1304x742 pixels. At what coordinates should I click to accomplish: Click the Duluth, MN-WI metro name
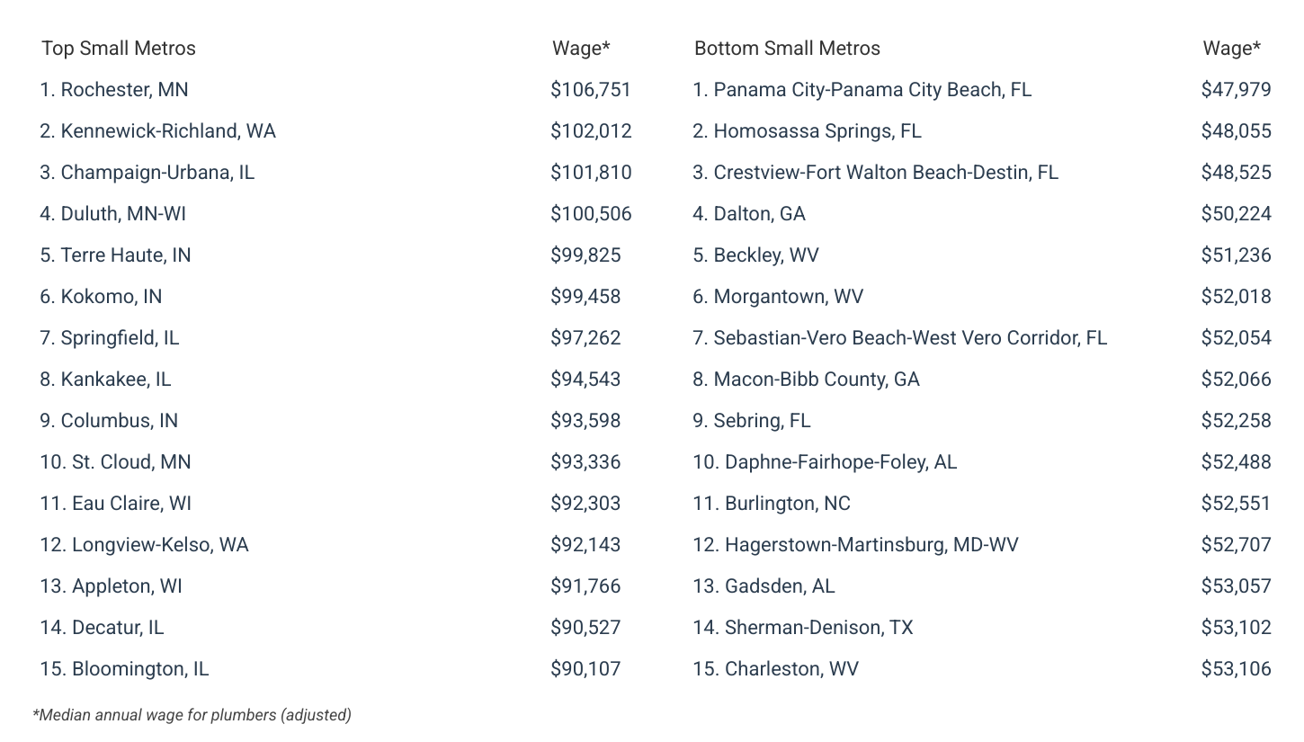[112, 214]
